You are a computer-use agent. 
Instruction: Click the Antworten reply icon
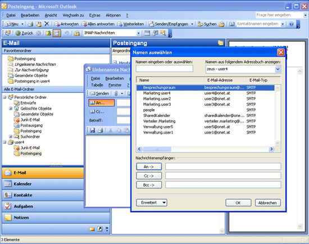tap(57, 24)
